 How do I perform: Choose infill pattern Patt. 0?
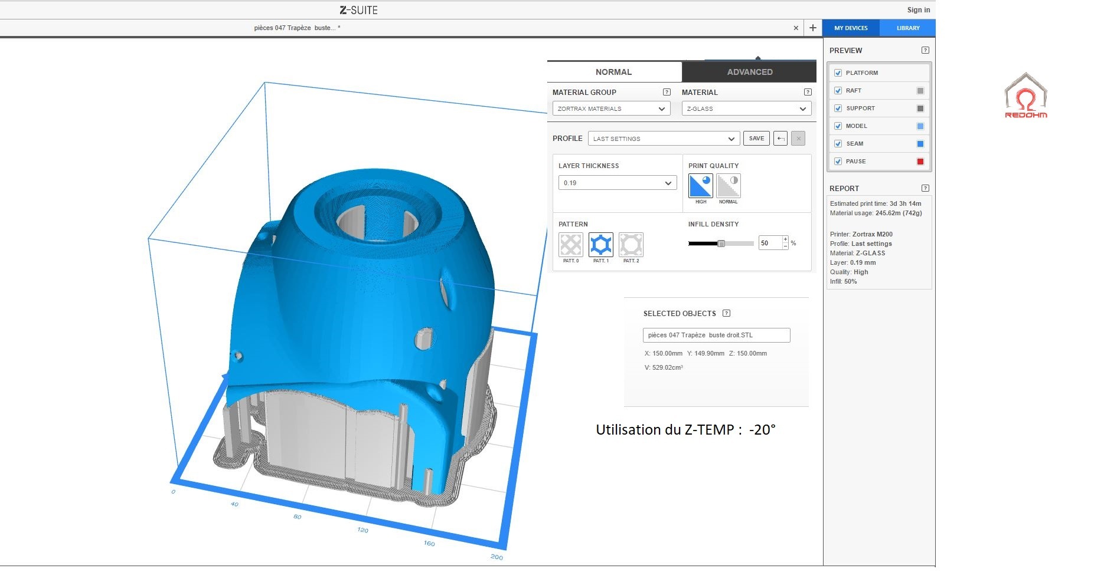pos(570,245)
